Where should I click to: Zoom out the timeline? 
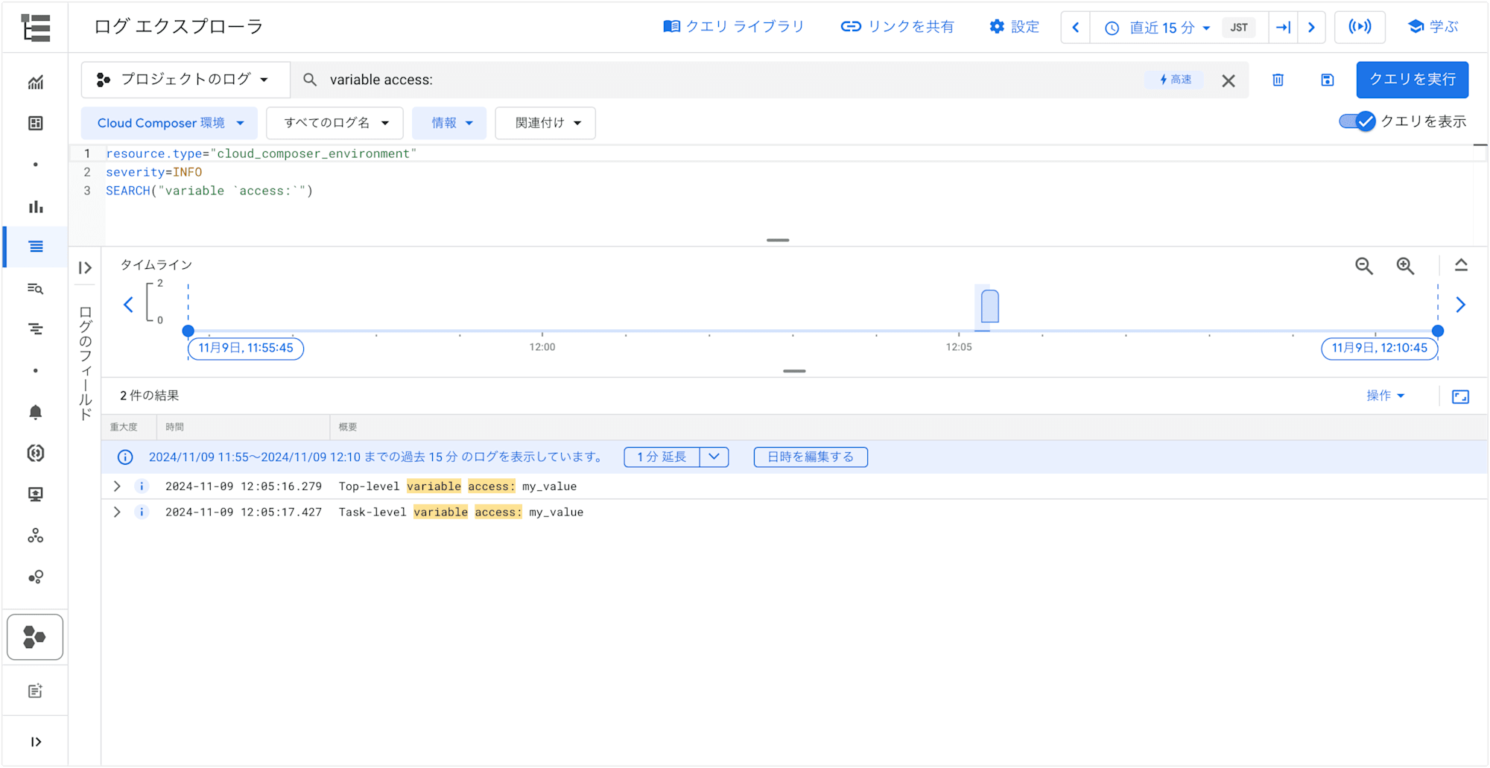[1364, 266]
